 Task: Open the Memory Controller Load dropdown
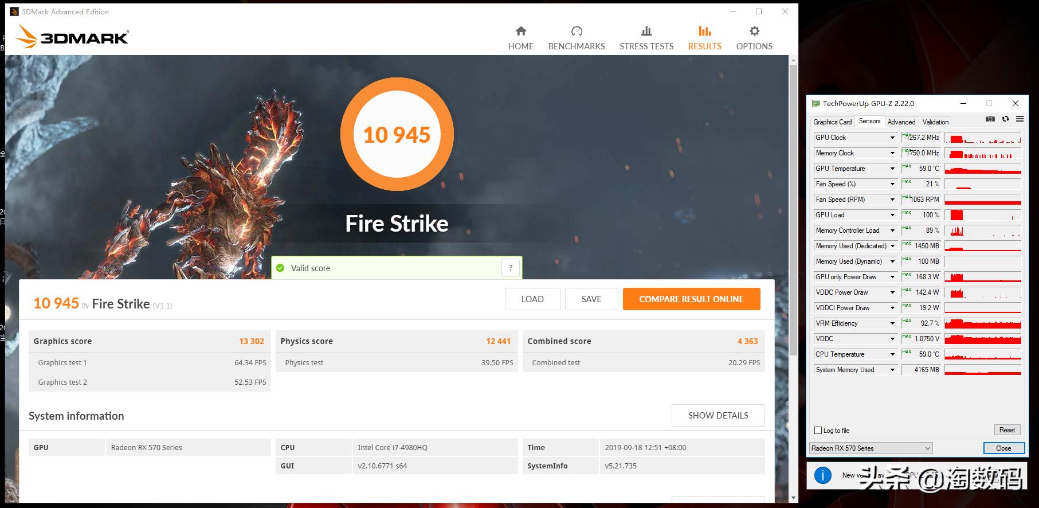tap(892, 230)
